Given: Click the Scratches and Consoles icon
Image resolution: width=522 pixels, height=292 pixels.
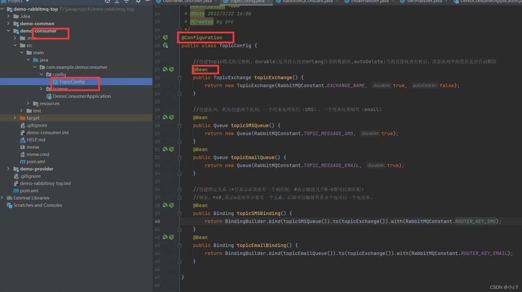Looking at the screenshot, I should (x=9, y=205).
